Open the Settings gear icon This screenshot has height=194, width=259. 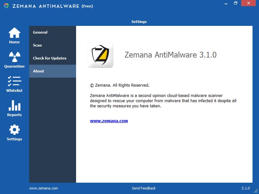pyautogui.click(x=15, y=130)
